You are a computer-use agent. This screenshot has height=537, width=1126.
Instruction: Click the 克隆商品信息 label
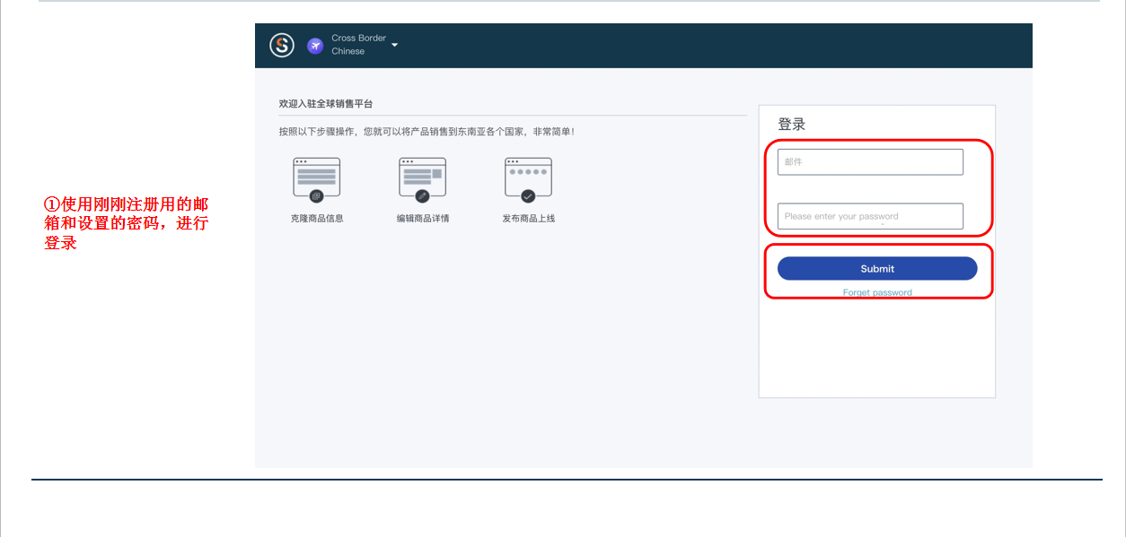coord(317,218)
